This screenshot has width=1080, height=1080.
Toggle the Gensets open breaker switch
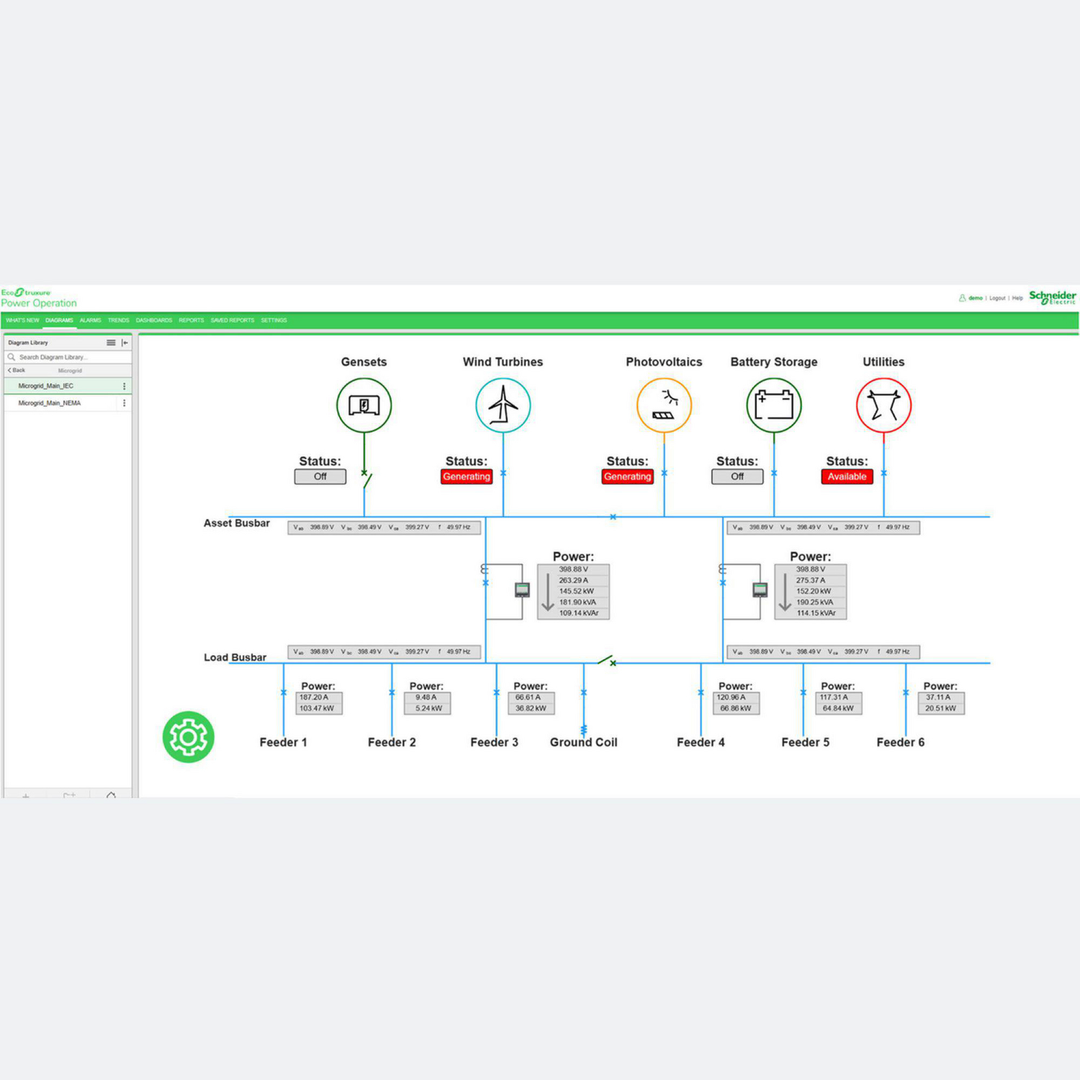coord(366,479)
